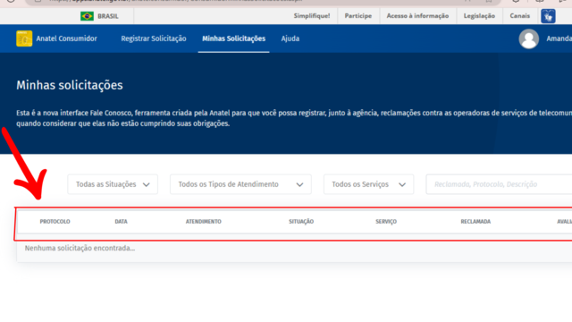This screenshot has width=572, height=322.
Task: Open Registrar Solicitação menu item
Action: [x=154, y=38]
